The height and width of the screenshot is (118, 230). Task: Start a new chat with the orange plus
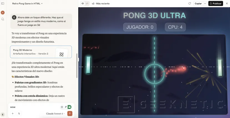pos(3,12)
